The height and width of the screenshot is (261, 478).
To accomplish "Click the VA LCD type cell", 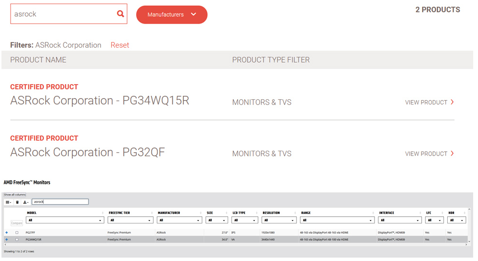I will click(233, 239).
